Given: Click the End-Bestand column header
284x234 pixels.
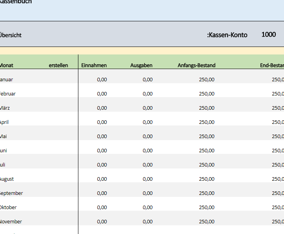Looking at the screenshot, I should 271,65.
